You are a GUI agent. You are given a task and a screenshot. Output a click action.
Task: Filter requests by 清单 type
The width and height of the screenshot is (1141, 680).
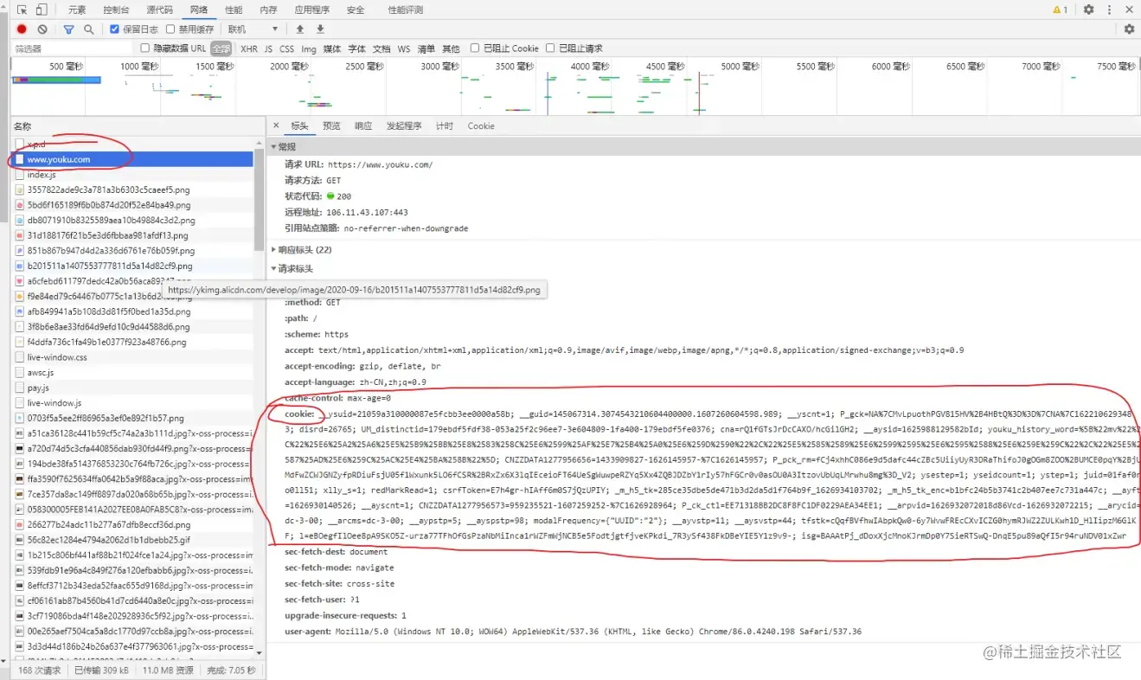coord(426,48)
